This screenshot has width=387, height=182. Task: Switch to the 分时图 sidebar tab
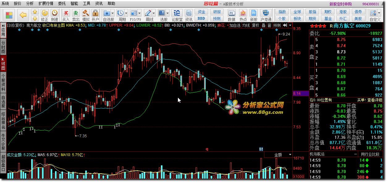tap(3, 46)
